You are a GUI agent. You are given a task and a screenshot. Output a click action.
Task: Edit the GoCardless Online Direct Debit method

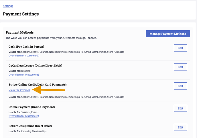pyautogui.click(x=180, y=127)
